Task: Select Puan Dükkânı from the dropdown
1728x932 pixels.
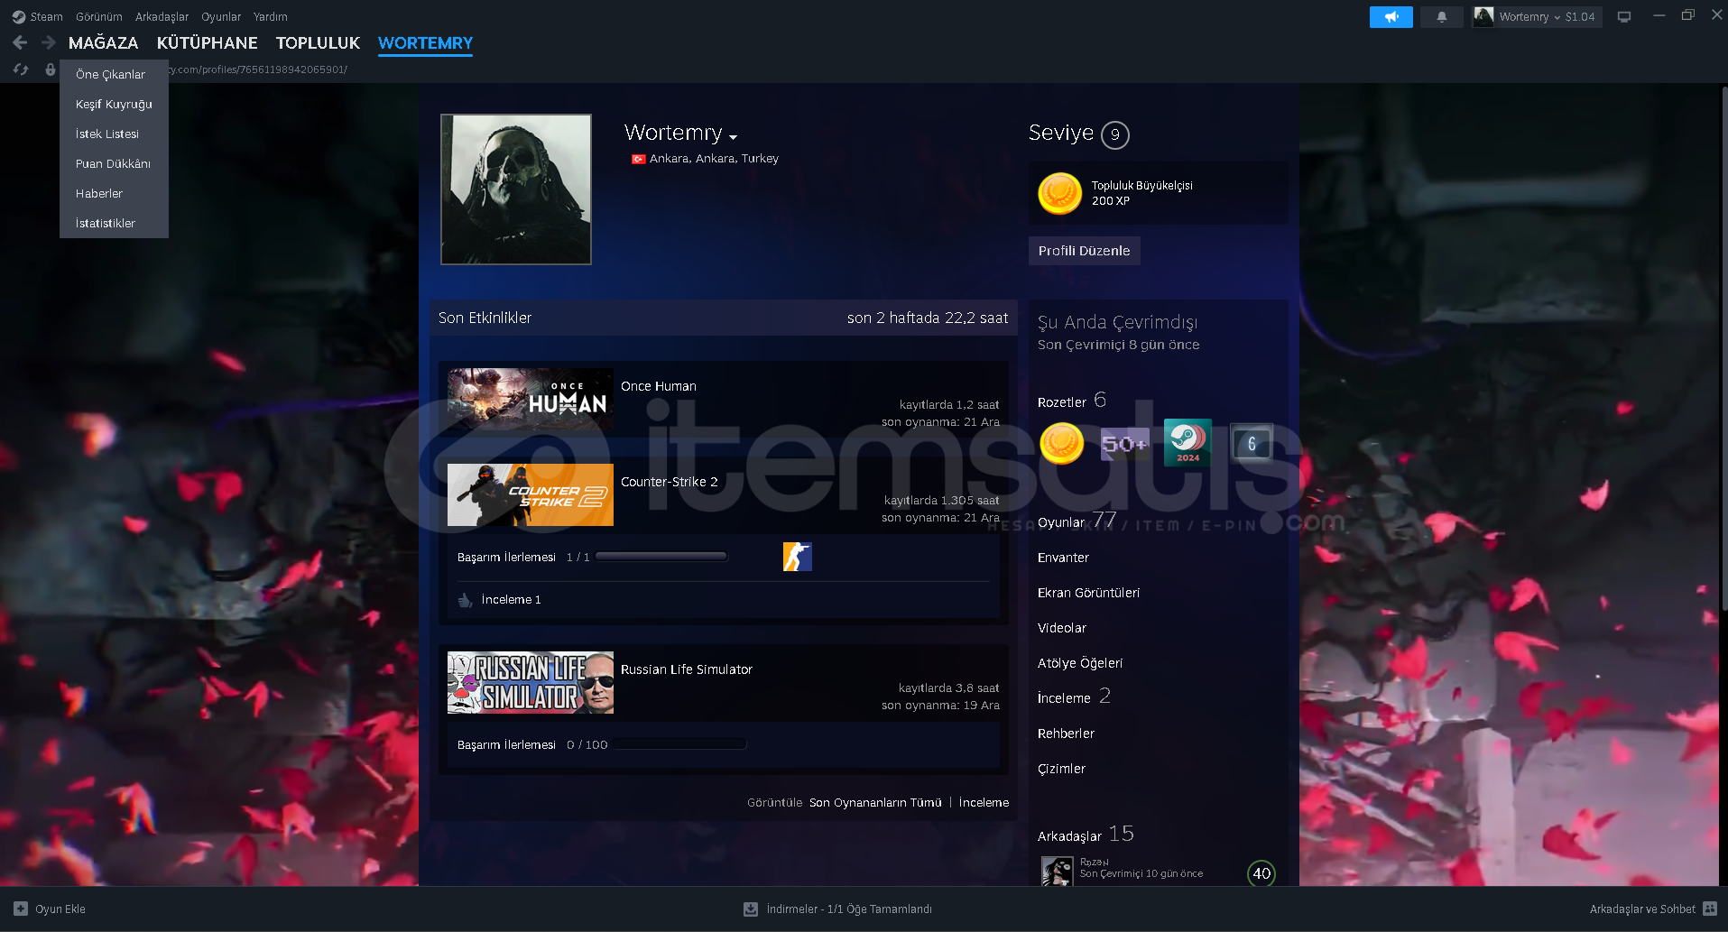Action: coord(114,163)
